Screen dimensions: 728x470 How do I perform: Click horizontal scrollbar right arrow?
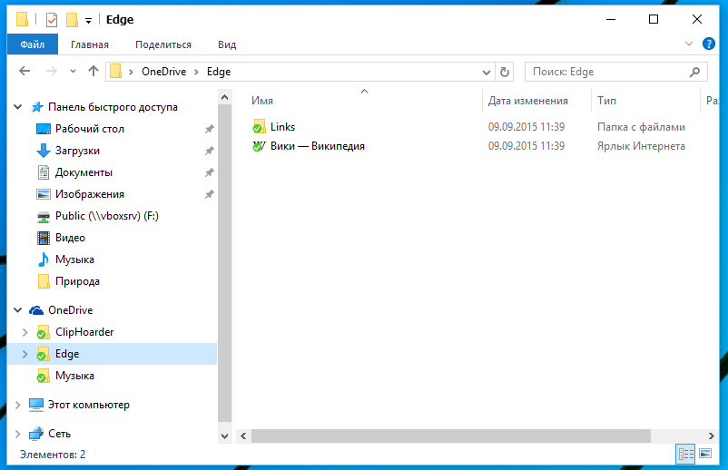coord(712,436)
